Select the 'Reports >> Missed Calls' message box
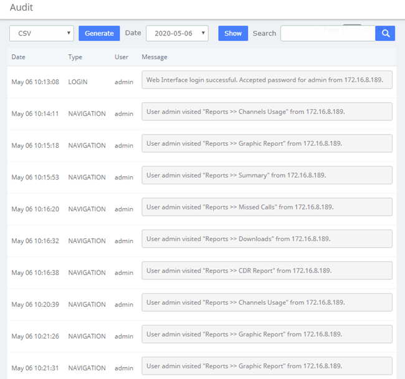The image size is (405, 379). (267, 207)
